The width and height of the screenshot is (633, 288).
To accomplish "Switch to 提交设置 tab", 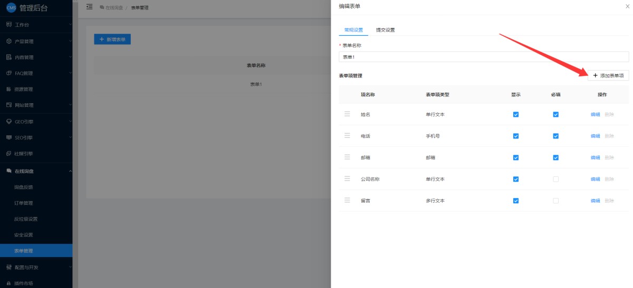I will click(x=385, y=29).
